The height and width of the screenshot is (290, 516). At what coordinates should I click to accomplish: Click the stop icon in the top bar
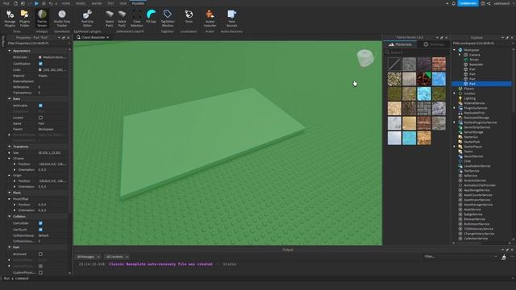point(44,3)
